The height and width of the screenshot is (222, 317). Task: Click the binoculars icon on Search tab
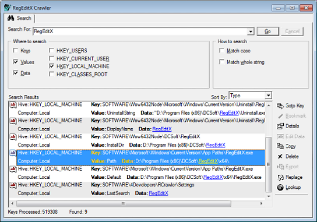(x=10, y=18)
